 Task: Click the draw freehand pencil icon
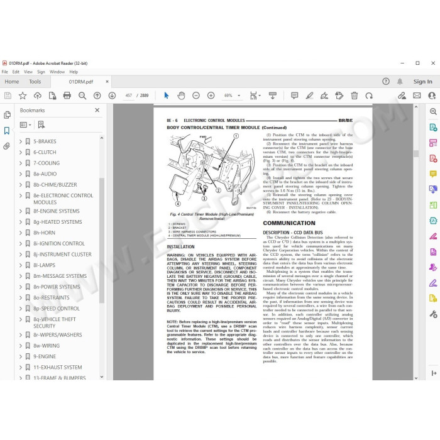coord(324,96)
